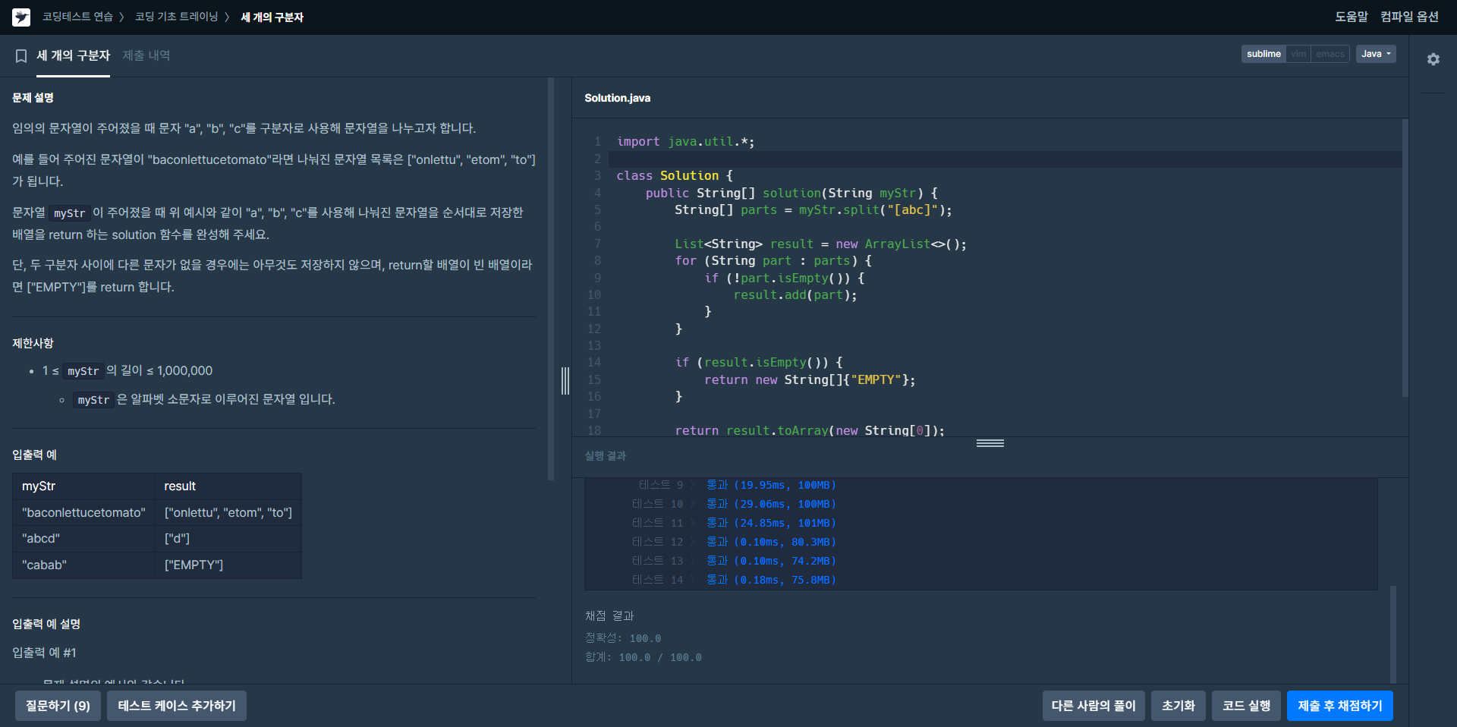
Task: Click test 10 result 통과 (29.06ms, 100MB)
Action: [771, 504]
